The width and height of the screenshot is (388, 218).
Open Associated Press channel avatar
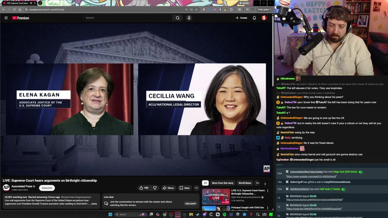[6, 188]
